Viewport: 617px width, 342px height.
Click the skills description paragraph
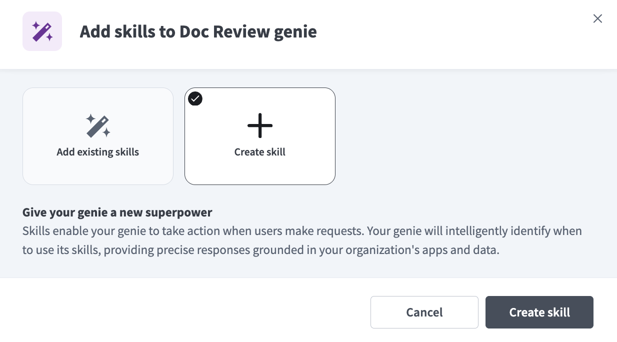click(x=302, y=240)
